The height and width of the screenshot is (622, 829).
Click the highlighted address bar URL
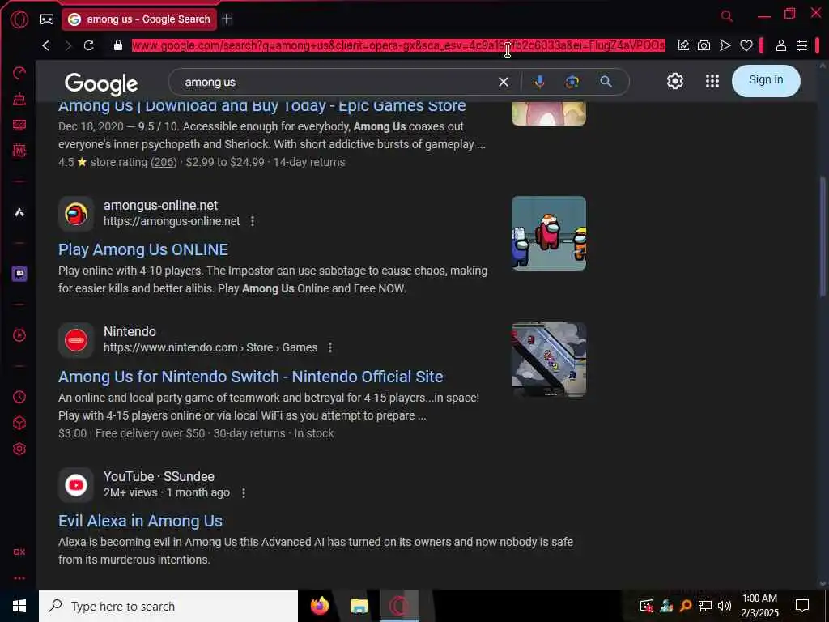pyautogui.click(x=398, y=45)
